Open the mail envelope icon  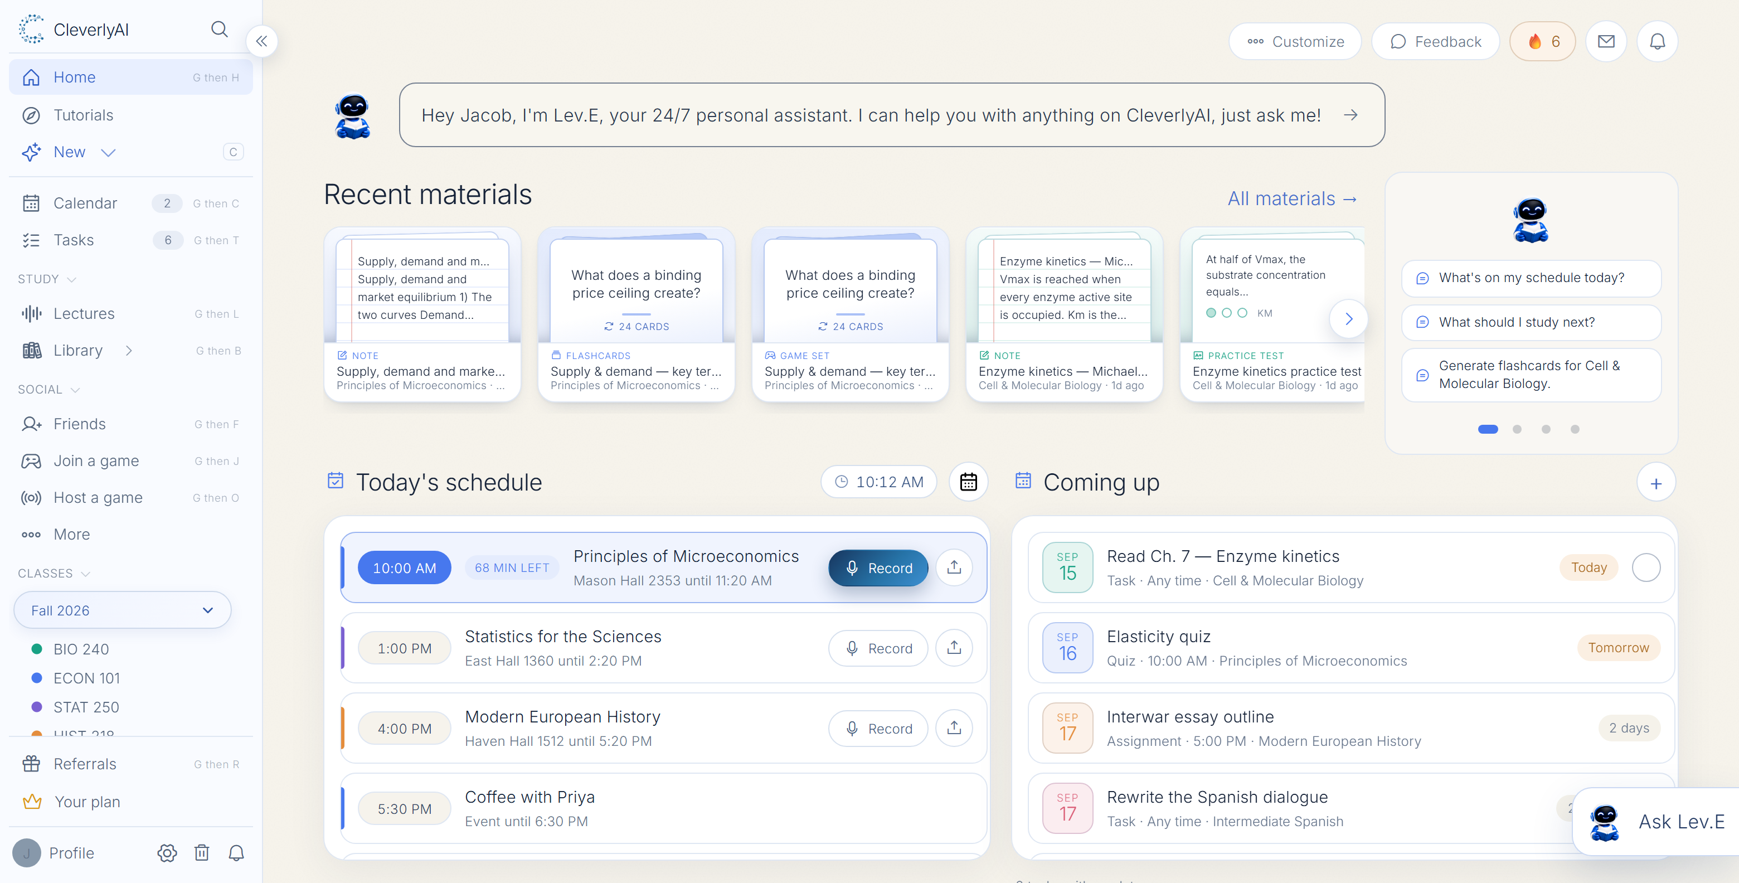(1606, 41)
